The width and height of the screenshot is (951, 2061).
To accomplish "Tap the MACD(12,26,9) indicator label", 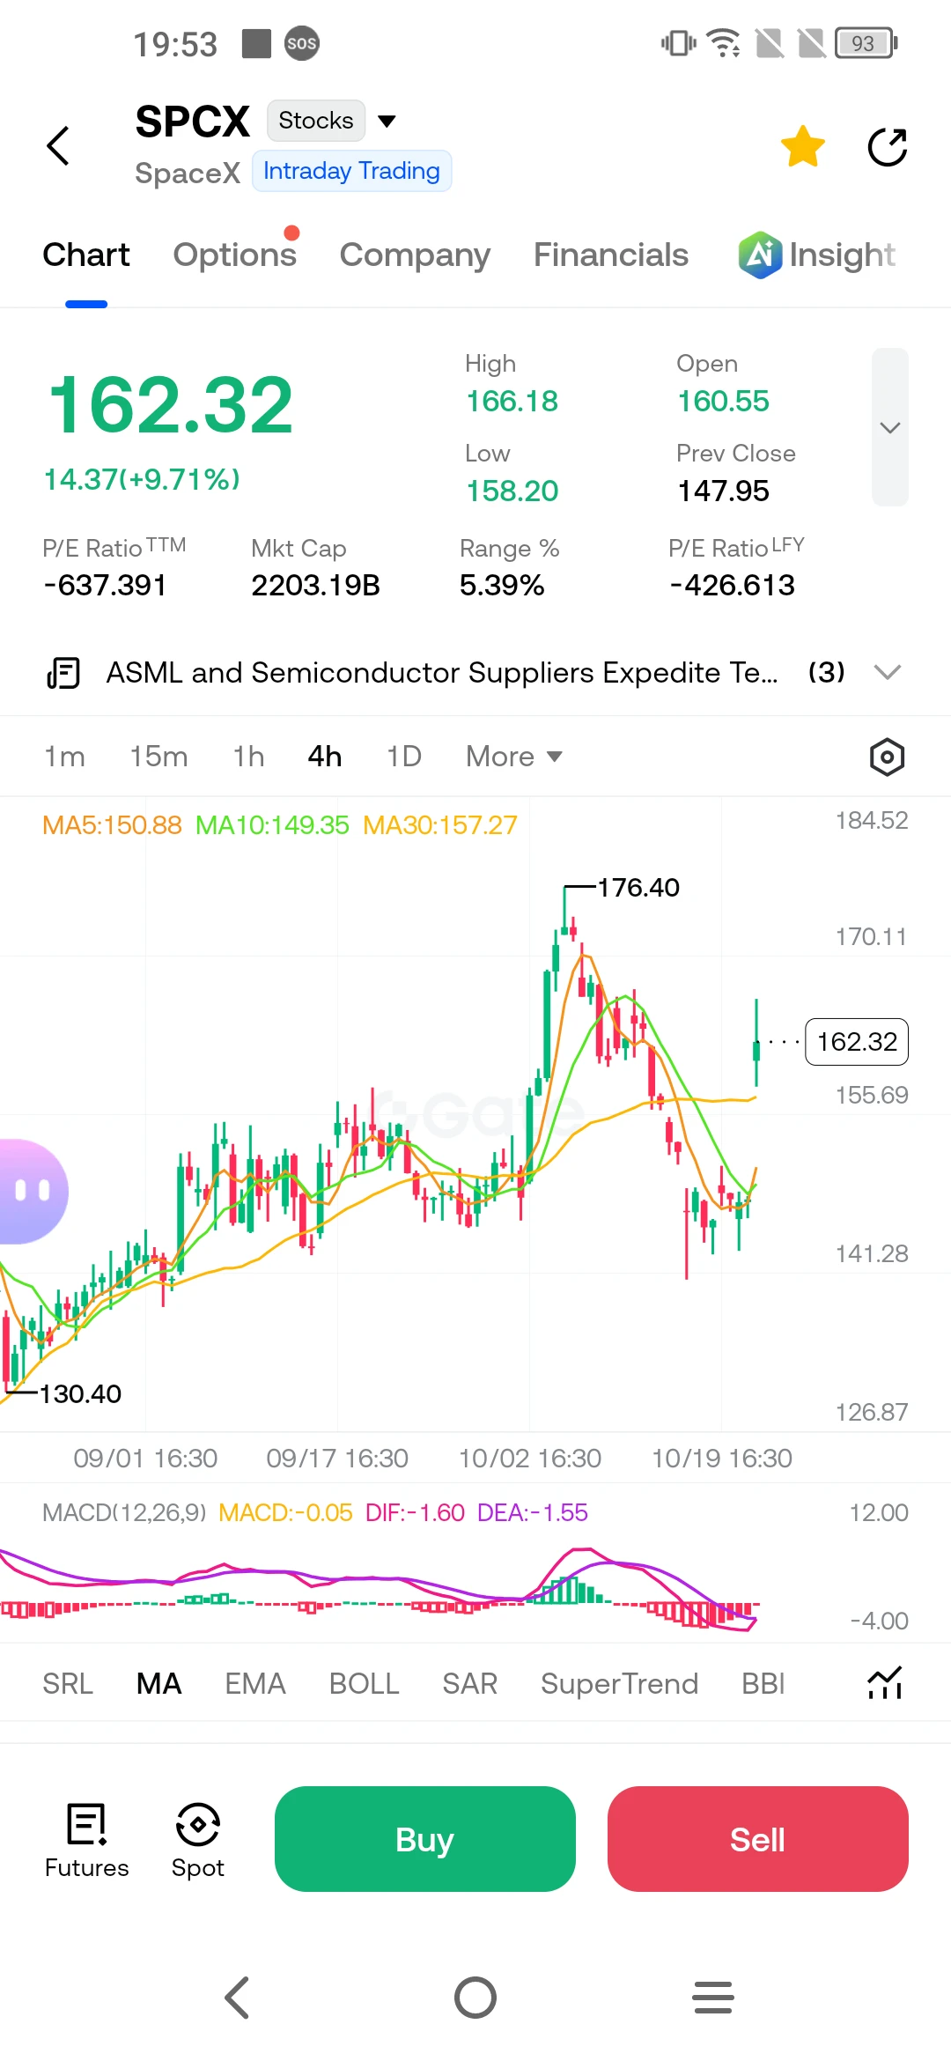I will click(124, 1512).
